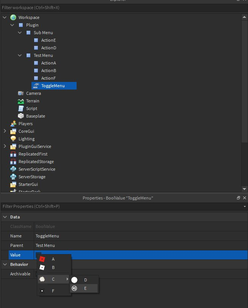Image resolution: width=248 pixels, height=308 pixels.
Task: Open the C submenu entry
Action: coord(53,279)
